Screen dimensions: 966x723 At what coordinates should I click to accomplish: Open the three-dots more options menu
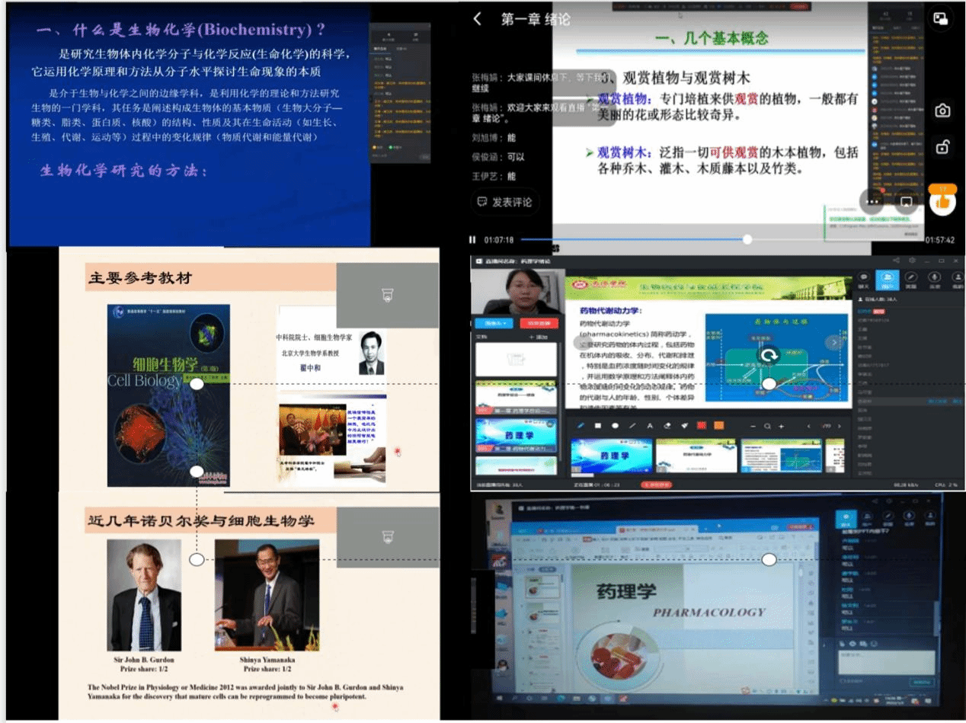(x=872, y=201)
